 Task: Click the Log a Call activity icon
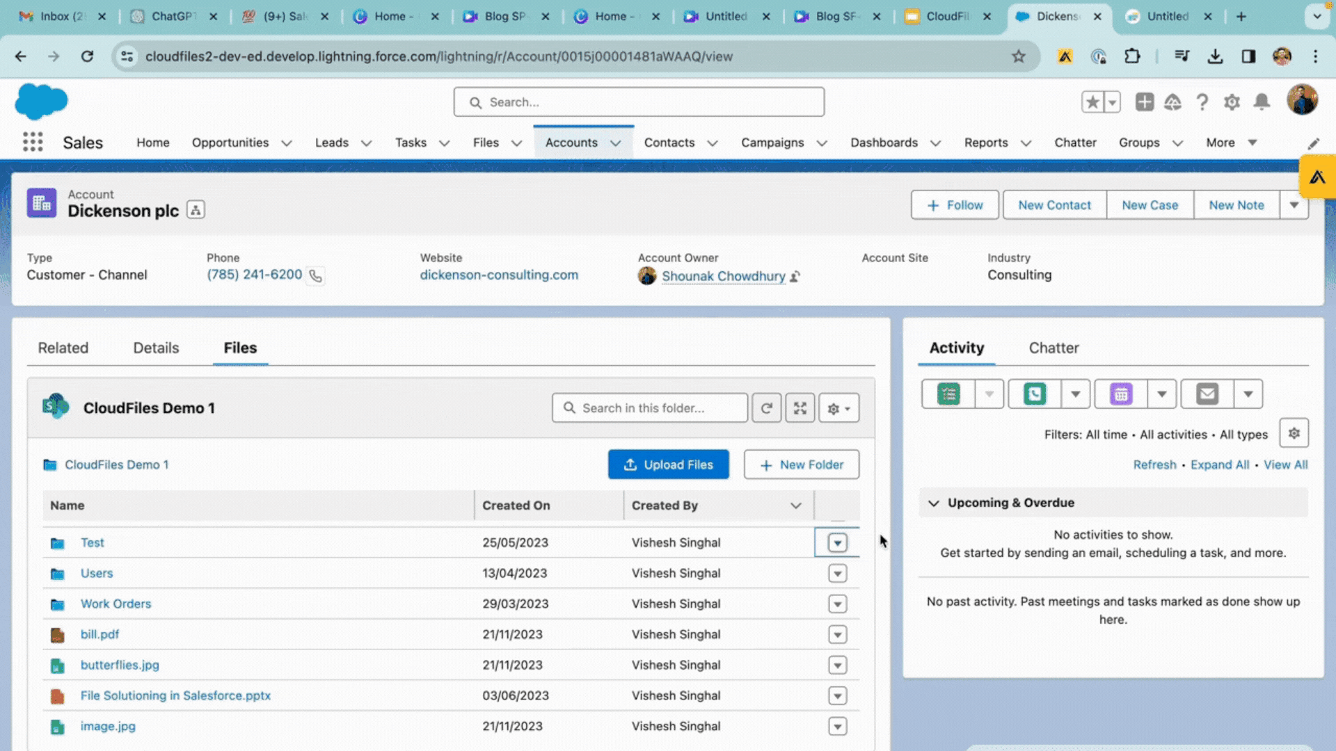click(1035, 394)
